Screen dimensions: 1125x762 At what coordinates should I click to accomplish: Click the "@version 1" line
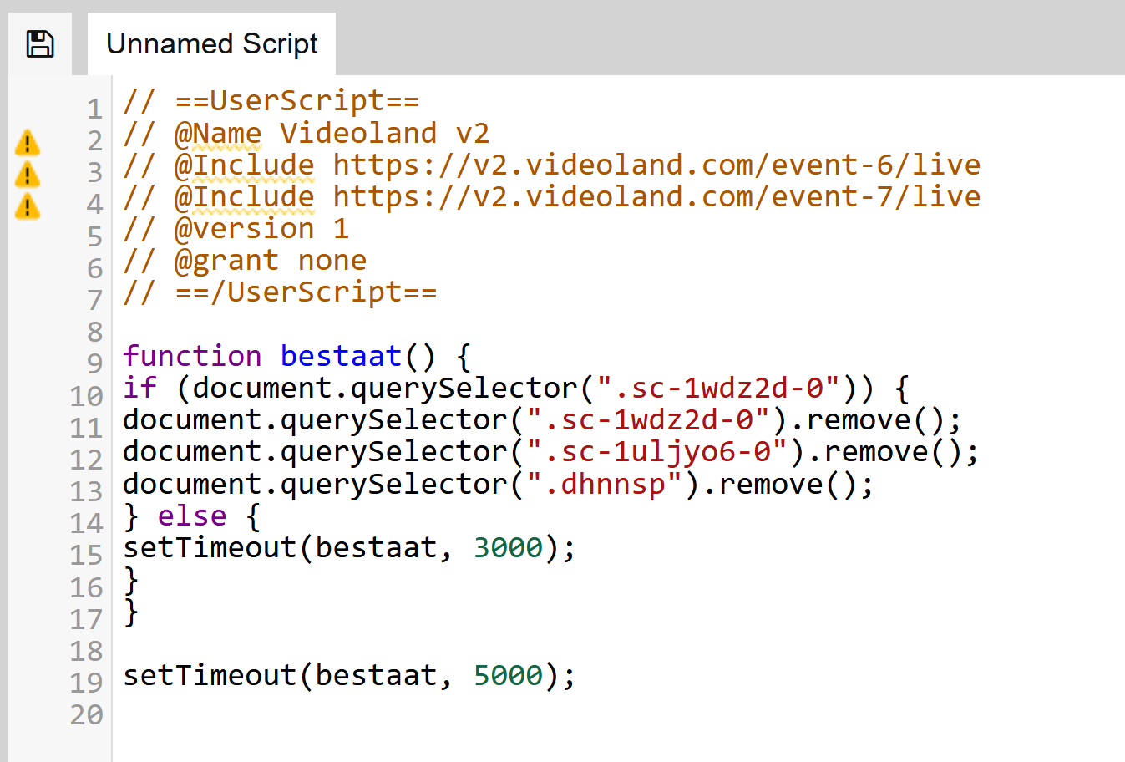[x=236, y=228]
